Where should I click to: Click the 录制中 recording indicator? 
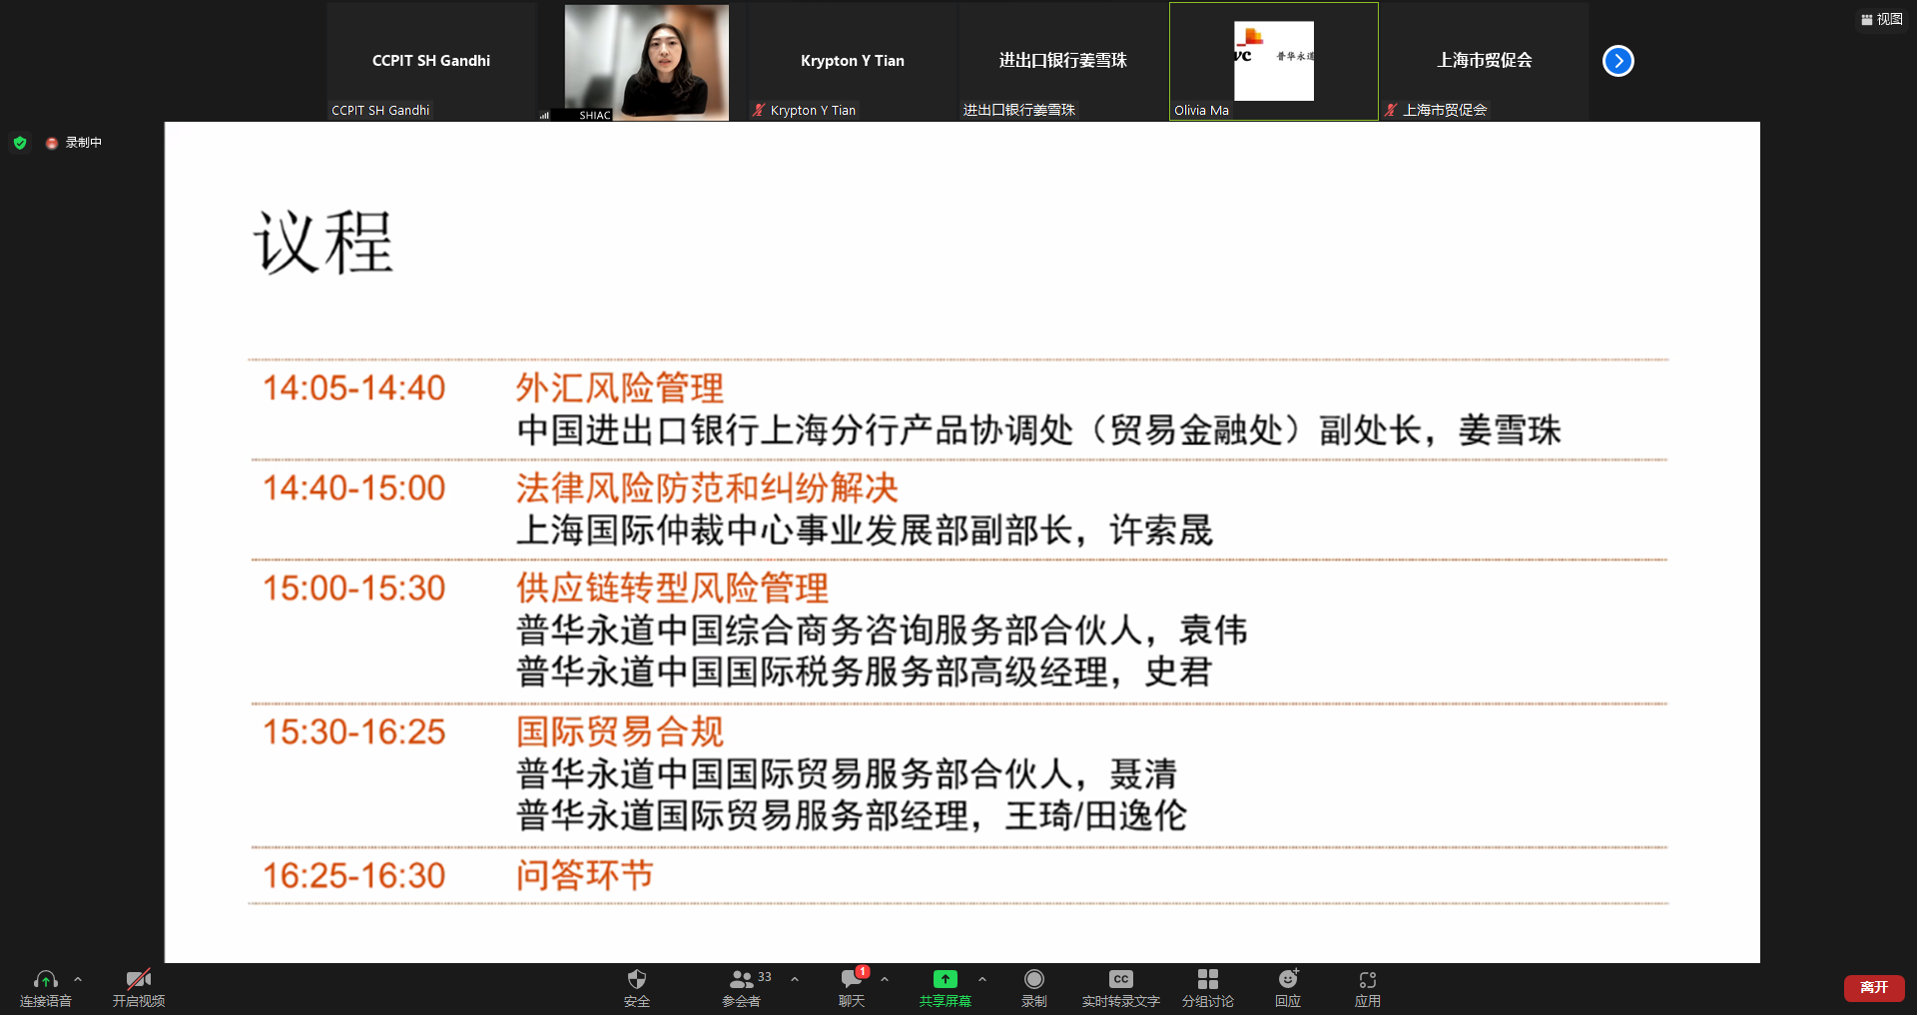point(74,143)
